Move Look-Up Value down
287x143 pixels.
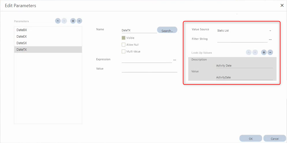(x=255, y=53)
